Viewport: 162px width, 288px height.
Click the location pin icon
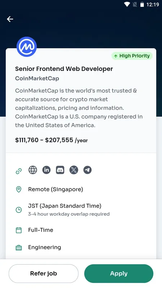click(x=19, y=189)
